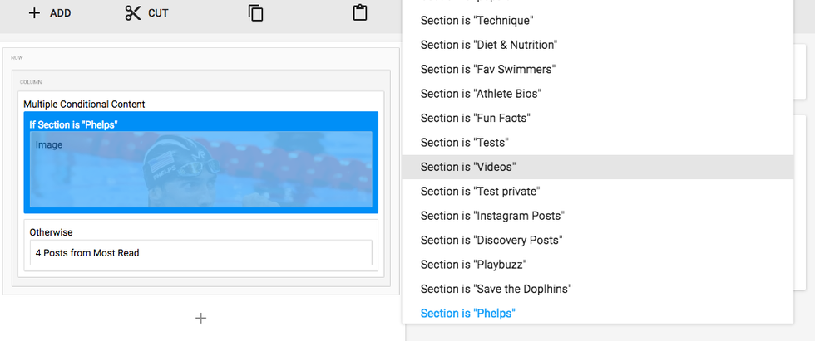Choose 'Section is "Instagram Posts"' entry
Screen dimensions: 815x341
492,216
